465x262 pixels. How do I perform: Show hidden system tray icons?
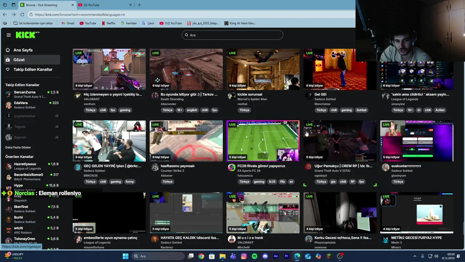coord(415,256)
